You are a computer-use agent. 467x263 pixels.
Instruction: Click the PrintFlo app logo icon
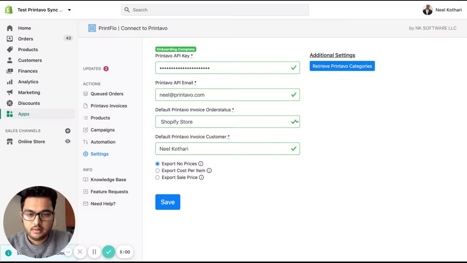coord(92,28)
